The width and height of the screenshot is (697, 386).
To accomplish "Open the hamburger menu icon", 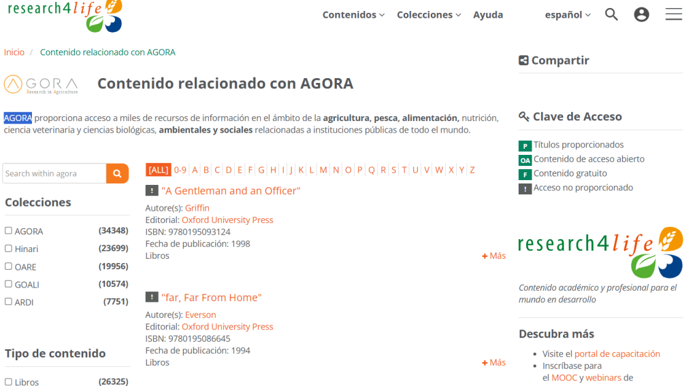I will 673,14.
